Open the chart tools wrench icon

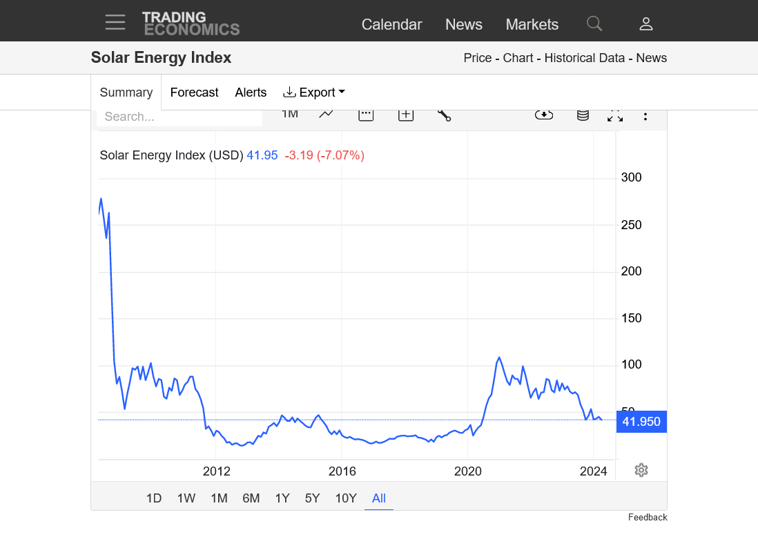click(x=444, y=115)
